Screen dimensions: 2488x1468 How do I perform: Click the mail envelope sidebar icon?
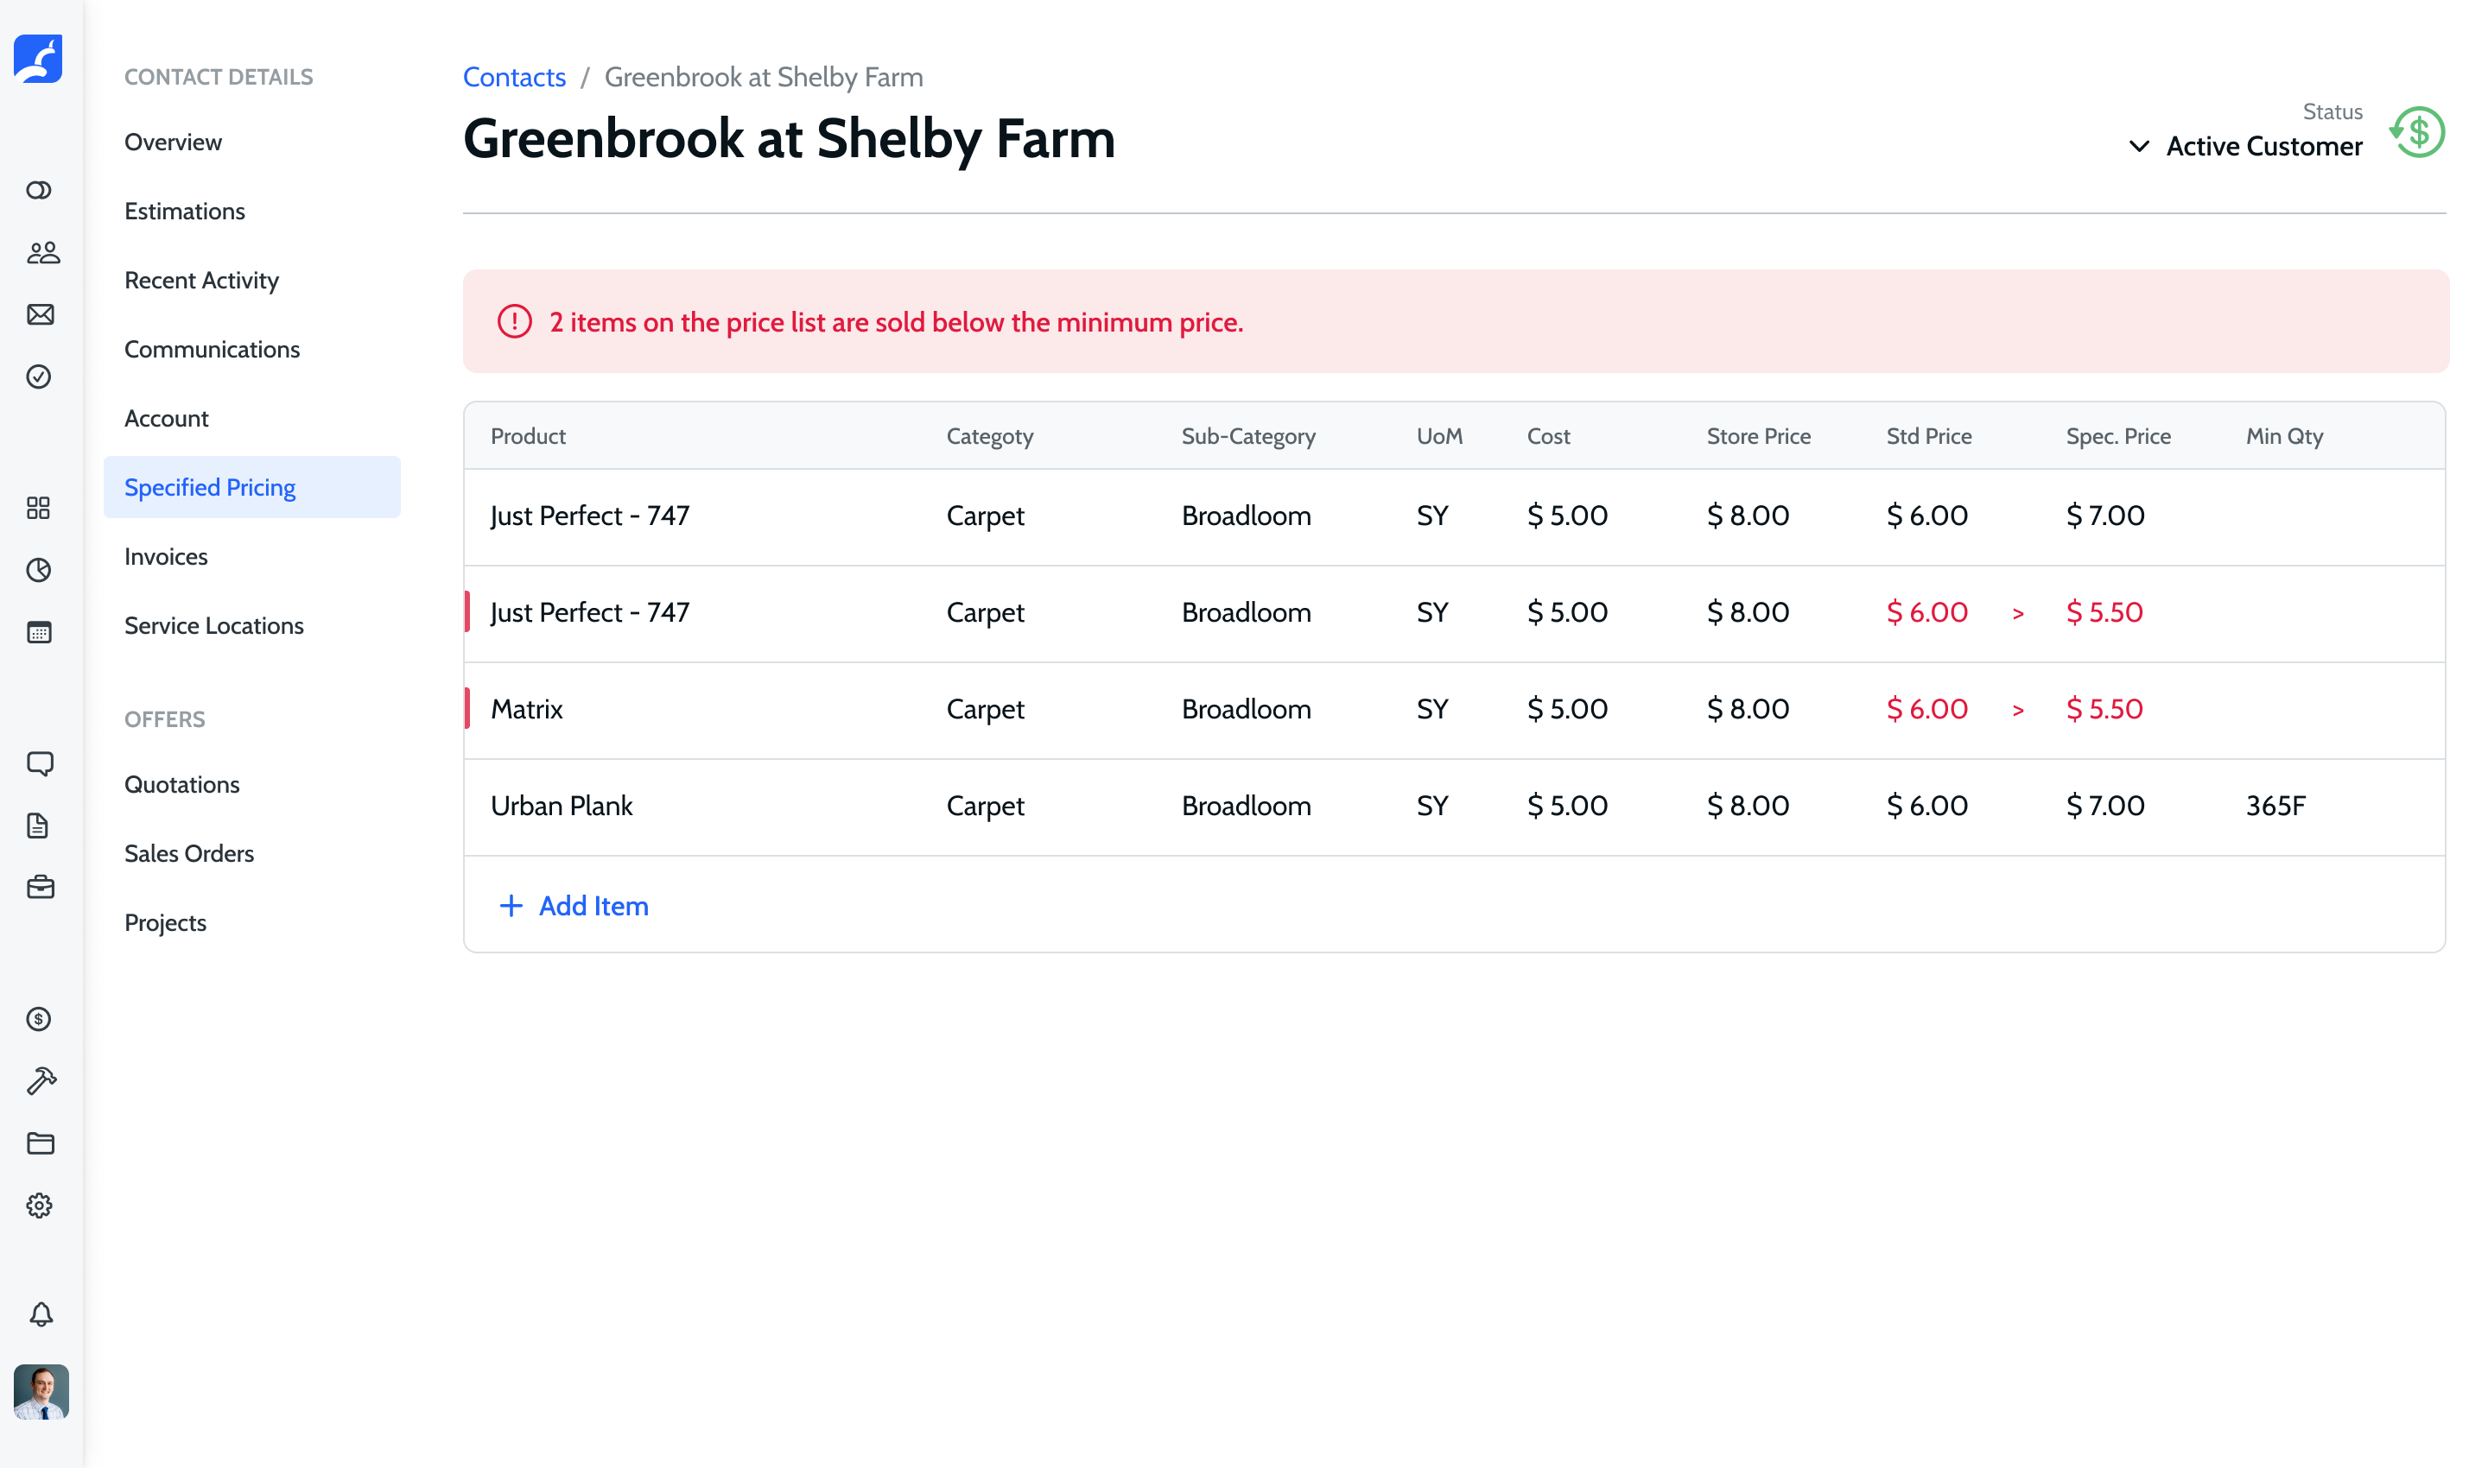pyautogui.click(x=41, y=314)
